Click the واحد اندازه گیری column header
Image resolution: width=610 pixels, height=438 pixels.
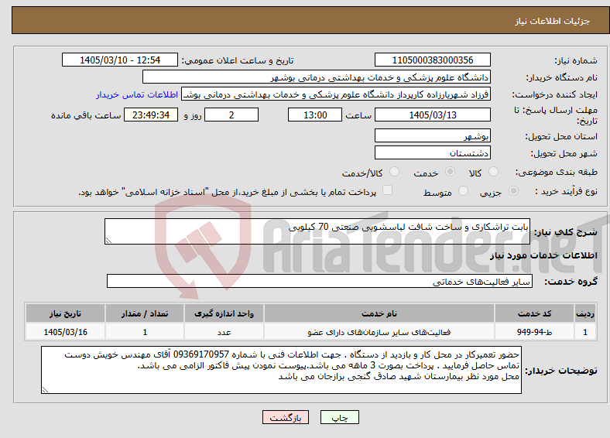pyautogui.click(x=224, y=313)
